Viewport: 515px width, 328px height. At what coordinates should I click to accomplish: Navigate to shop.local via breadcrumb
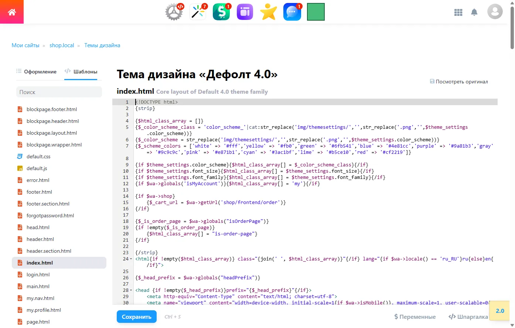[62, 45]
